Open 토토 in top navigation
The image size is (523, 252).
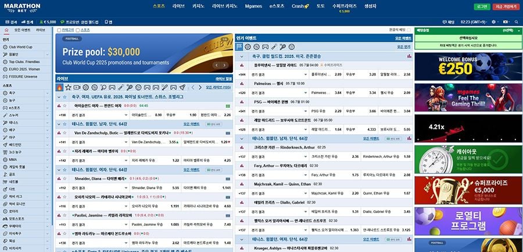click(x=321, y=6)
